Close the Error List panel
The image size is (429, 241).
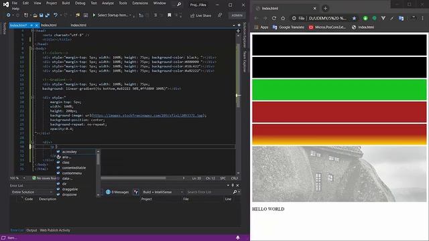pyautogui.click(x=237, y=185)
